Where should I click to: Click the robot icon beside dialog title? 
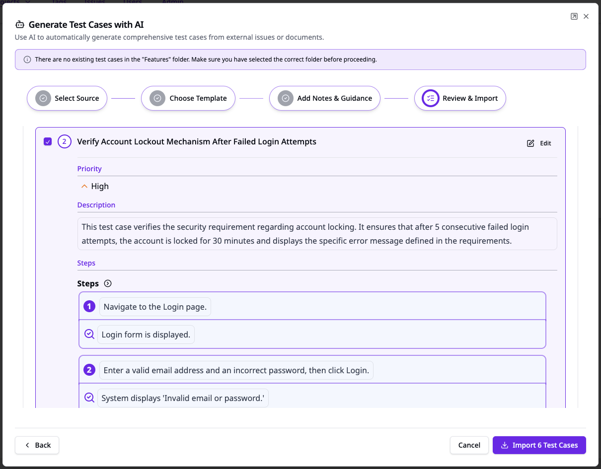[x=20, y=25]
